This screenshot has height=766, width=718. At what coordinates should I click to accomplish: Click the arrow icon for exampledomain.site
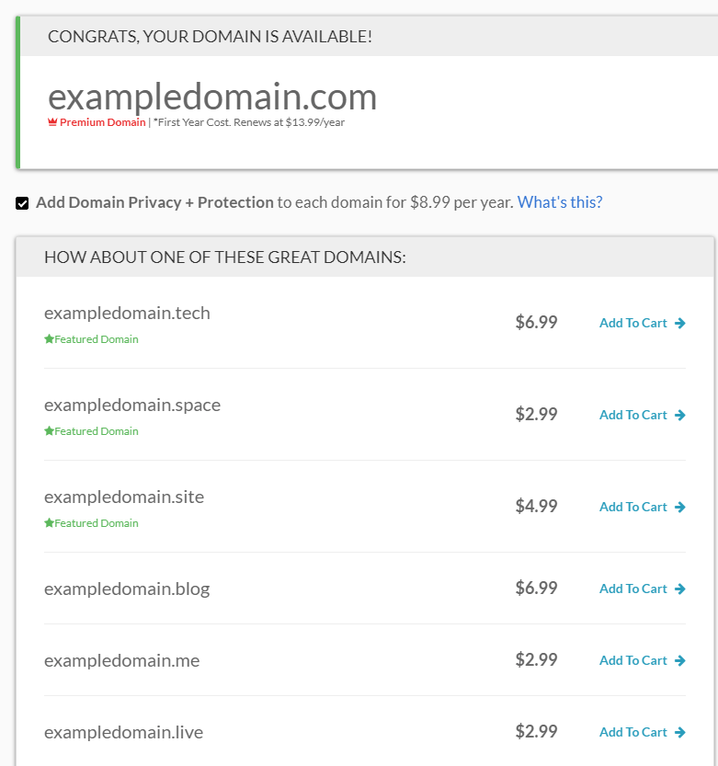tap(680, 507)
